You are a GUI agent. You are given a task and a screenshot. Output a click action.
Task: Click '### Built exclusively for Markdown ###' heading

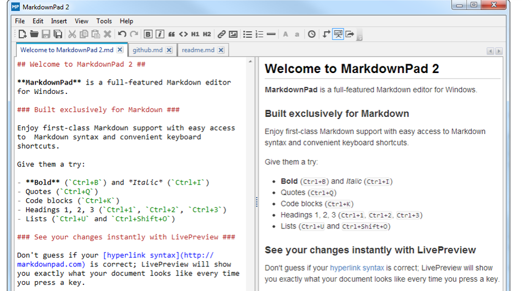pos(98,110)
